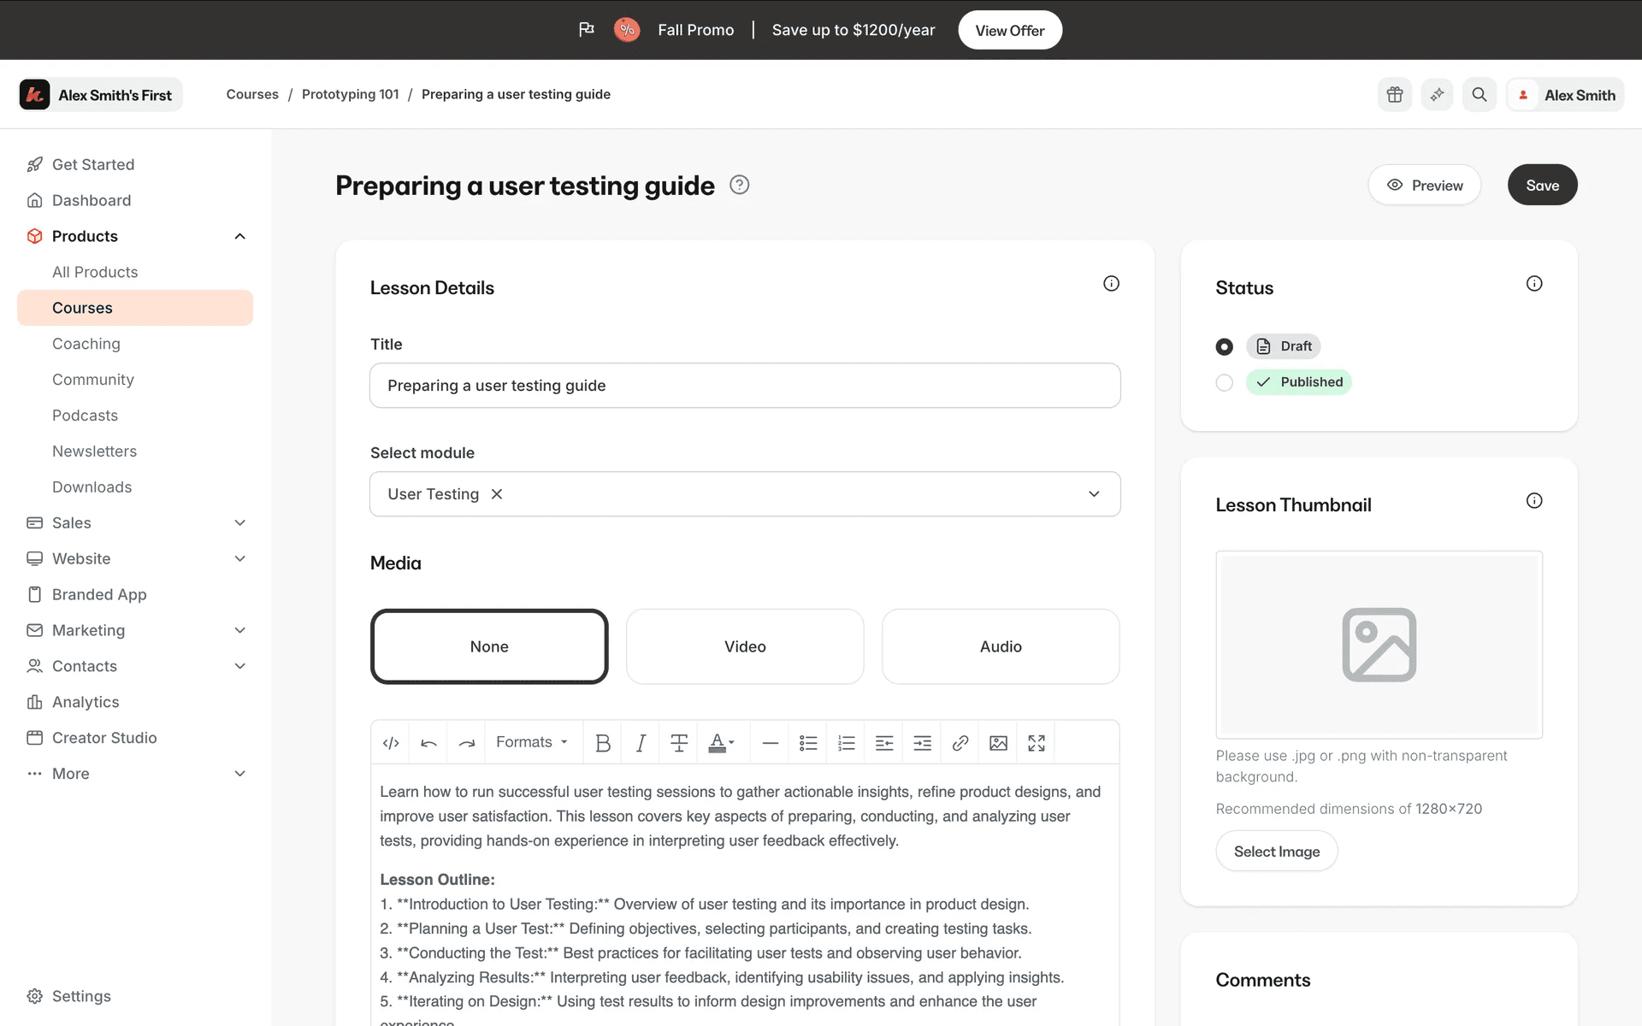Select the Published status radio button
Screen dimensions: 1642x1026
click(1225, 382)
